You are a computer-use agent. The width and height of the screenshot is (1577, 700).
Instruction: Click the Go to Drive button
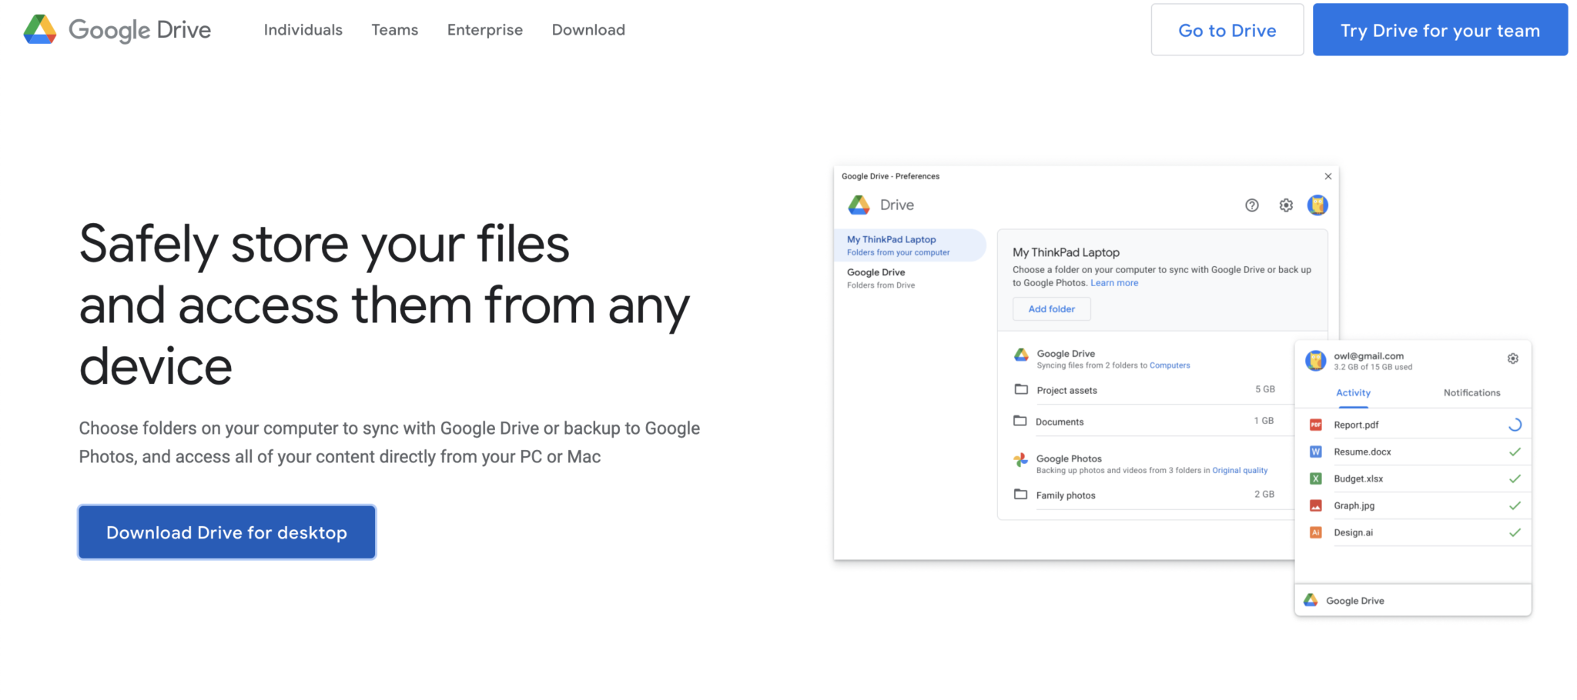point(1227,30)
